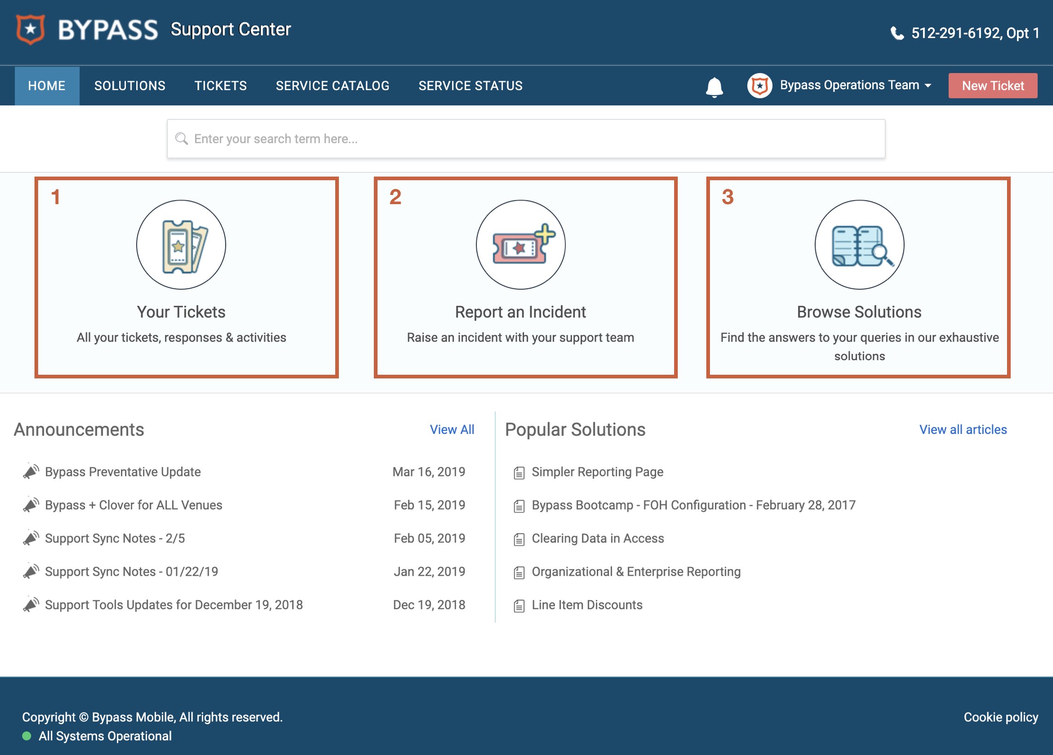
Task: Open Support Tools Updates for December 19 announcement
Action: point(174,605)
